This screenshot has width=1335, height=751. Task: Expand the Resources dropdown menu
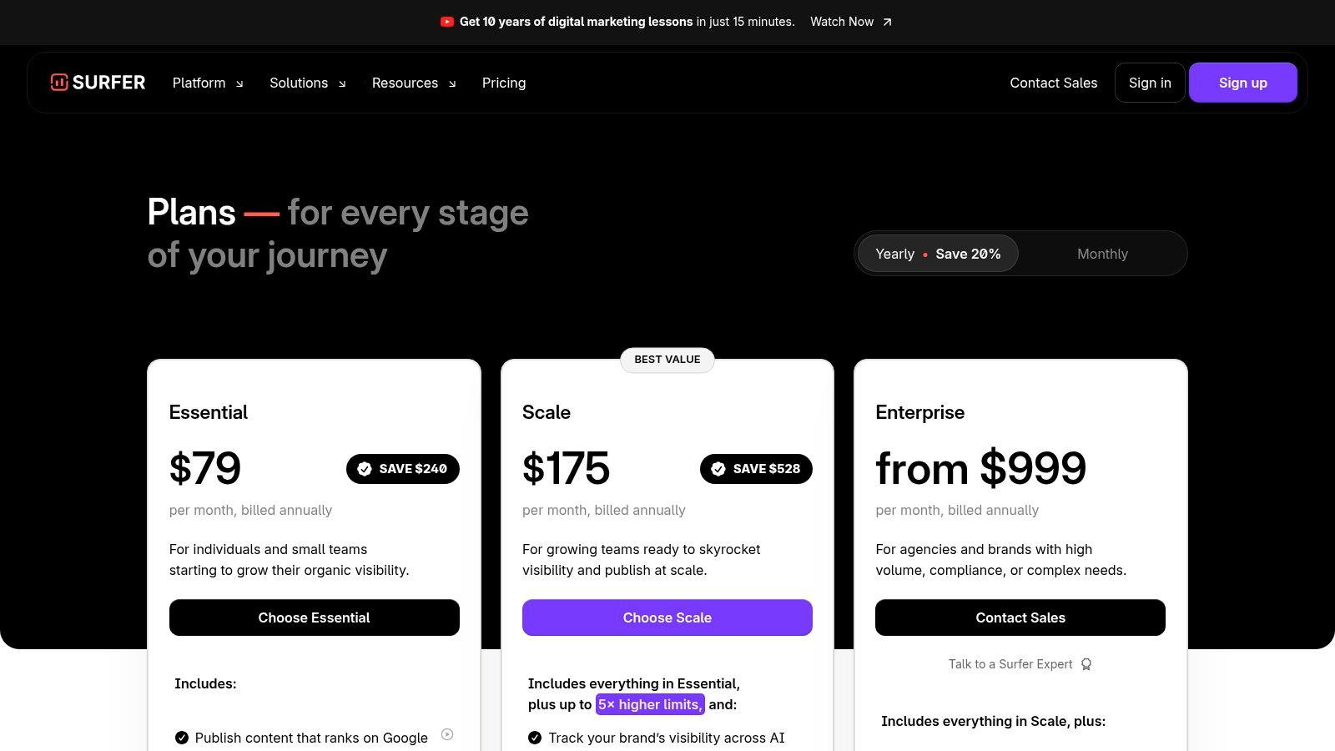click(414, 83)
